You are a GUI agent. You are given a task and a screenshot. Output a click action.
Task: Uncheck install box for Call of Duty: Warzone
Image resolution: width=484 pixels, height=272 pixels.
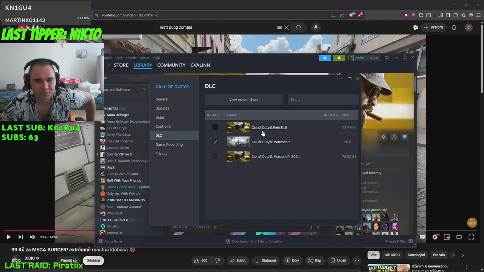click(x=215, y=142)
